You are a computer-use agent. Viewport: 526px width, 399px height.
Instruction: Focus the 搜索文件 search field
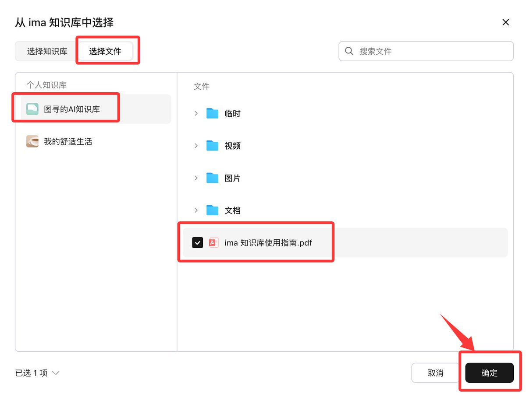point(426,51)
